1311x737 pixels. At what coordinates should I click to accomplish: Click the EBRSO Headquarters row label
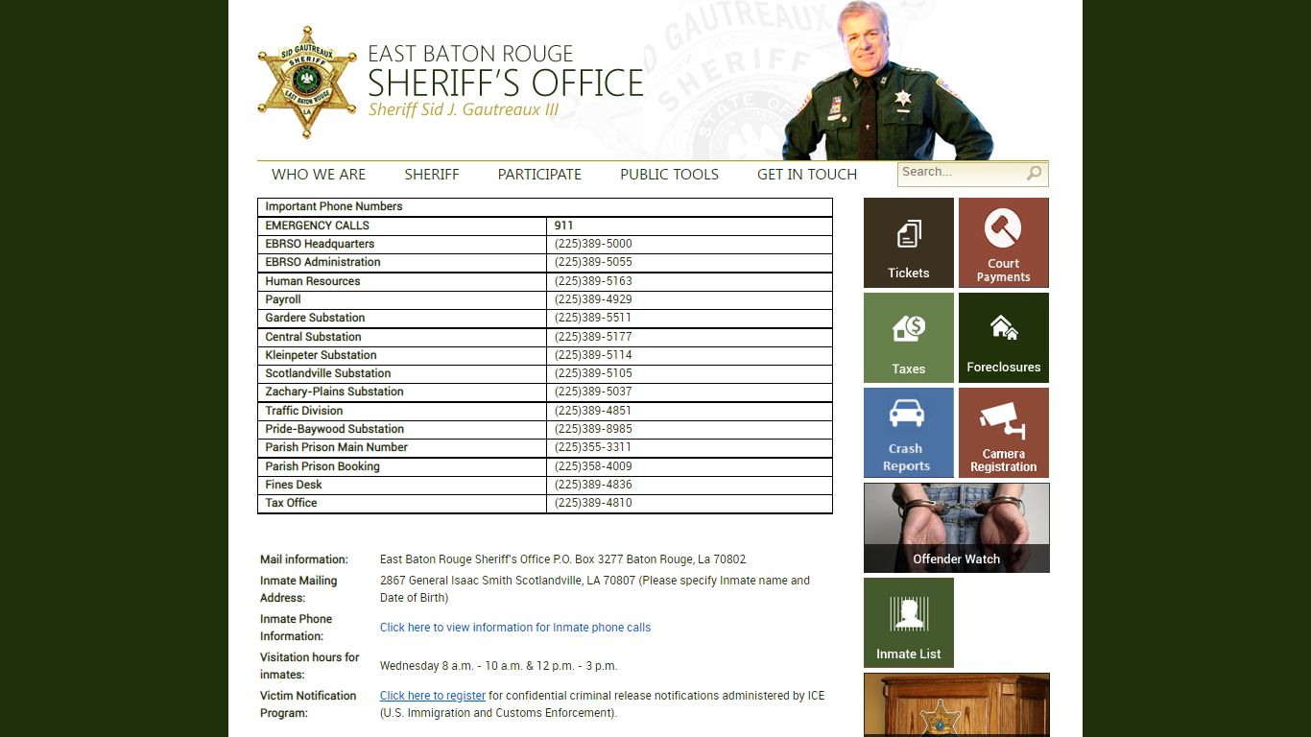[320, 244]
